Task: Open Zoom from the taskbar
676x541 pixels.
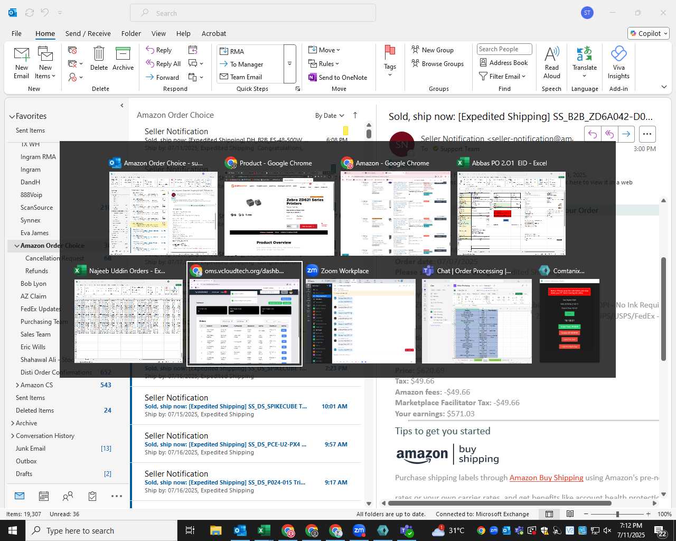Action: point(359,530)
